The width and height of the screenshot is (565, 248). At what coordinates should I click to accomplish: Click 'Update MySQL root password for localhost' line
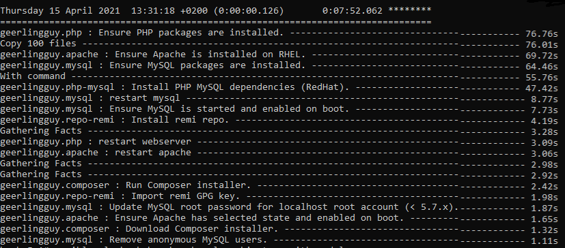[x=279, y=207]
